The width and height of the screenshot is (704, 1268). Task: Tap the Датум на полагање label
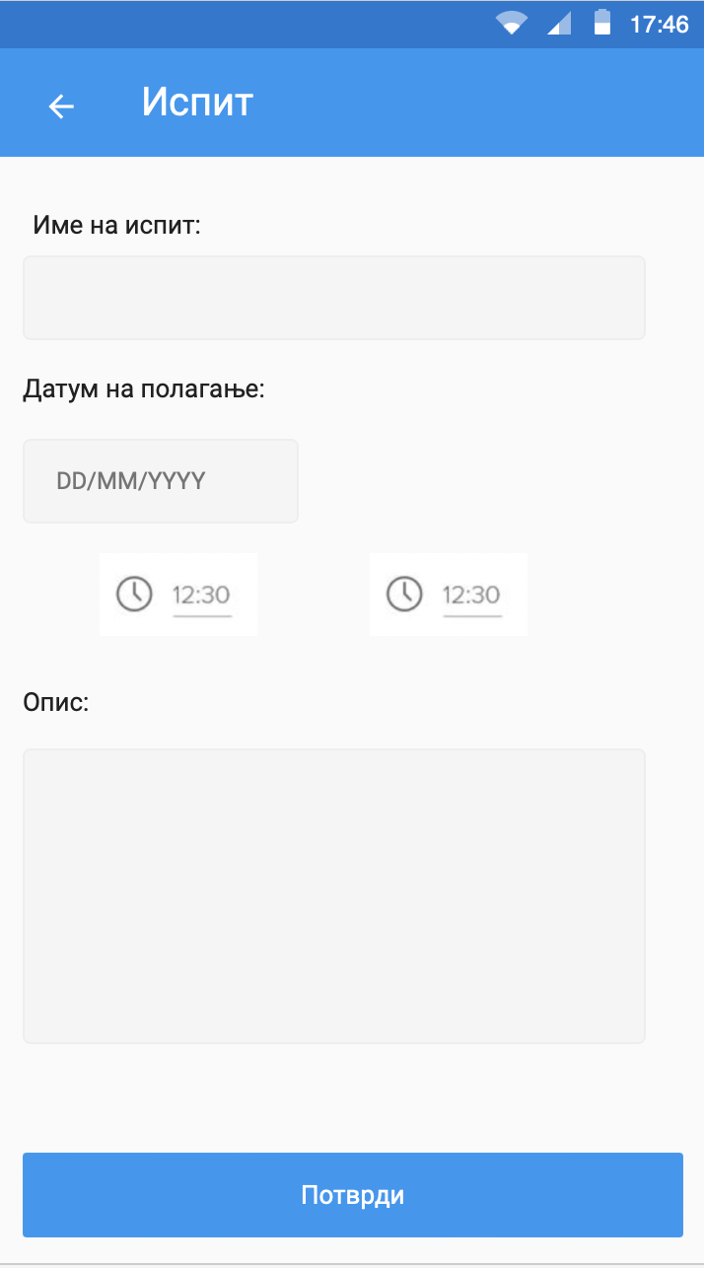tap(144, 389)
